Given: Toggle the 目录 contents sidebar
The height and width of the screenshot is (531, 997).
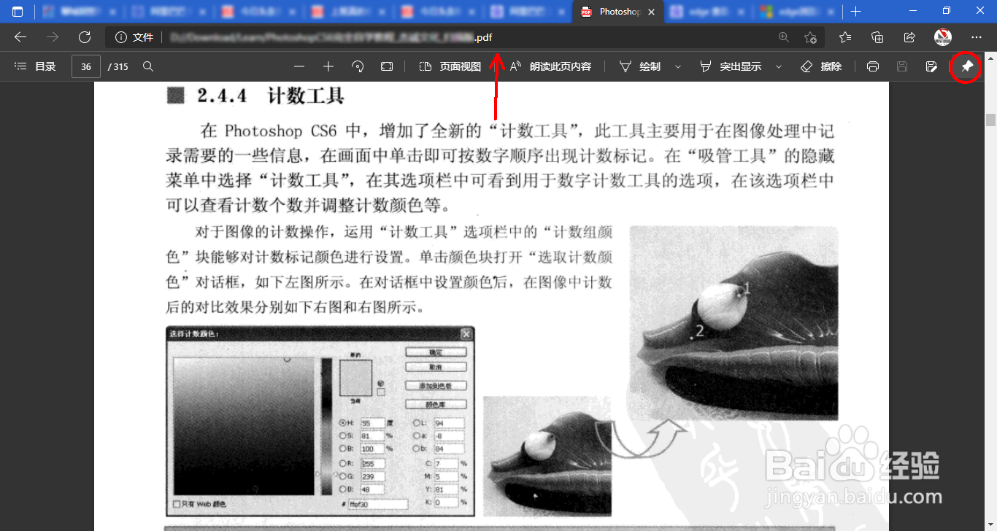Looking at the screenshot, I should coord(35,66).
